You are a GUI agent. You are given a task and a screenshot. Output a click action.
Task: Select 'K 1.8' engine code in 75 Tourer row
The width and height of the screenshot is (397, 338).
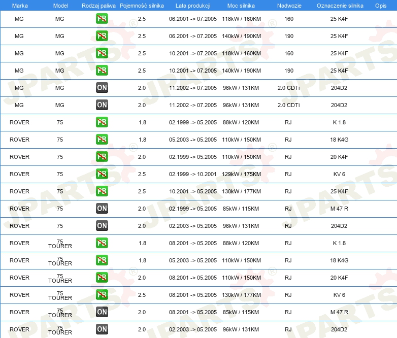339,243
